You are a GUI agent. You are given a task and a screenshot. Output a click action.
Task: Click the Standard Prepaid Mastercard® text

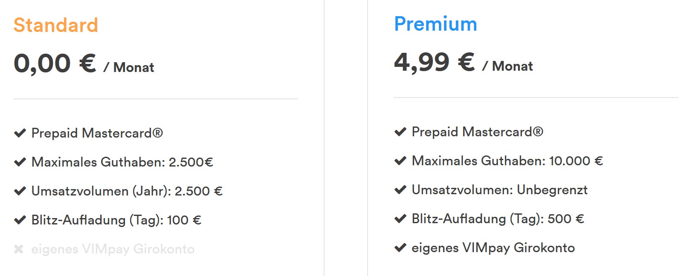coord(97,133)
